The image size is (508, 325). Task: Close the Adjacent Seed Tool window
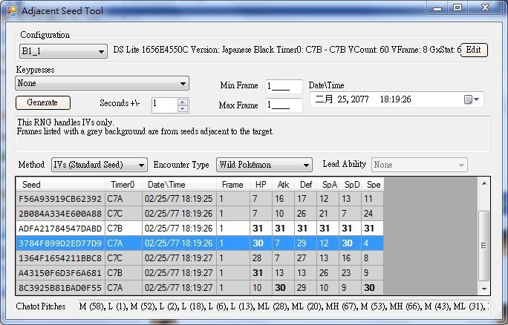coord(485,8)
